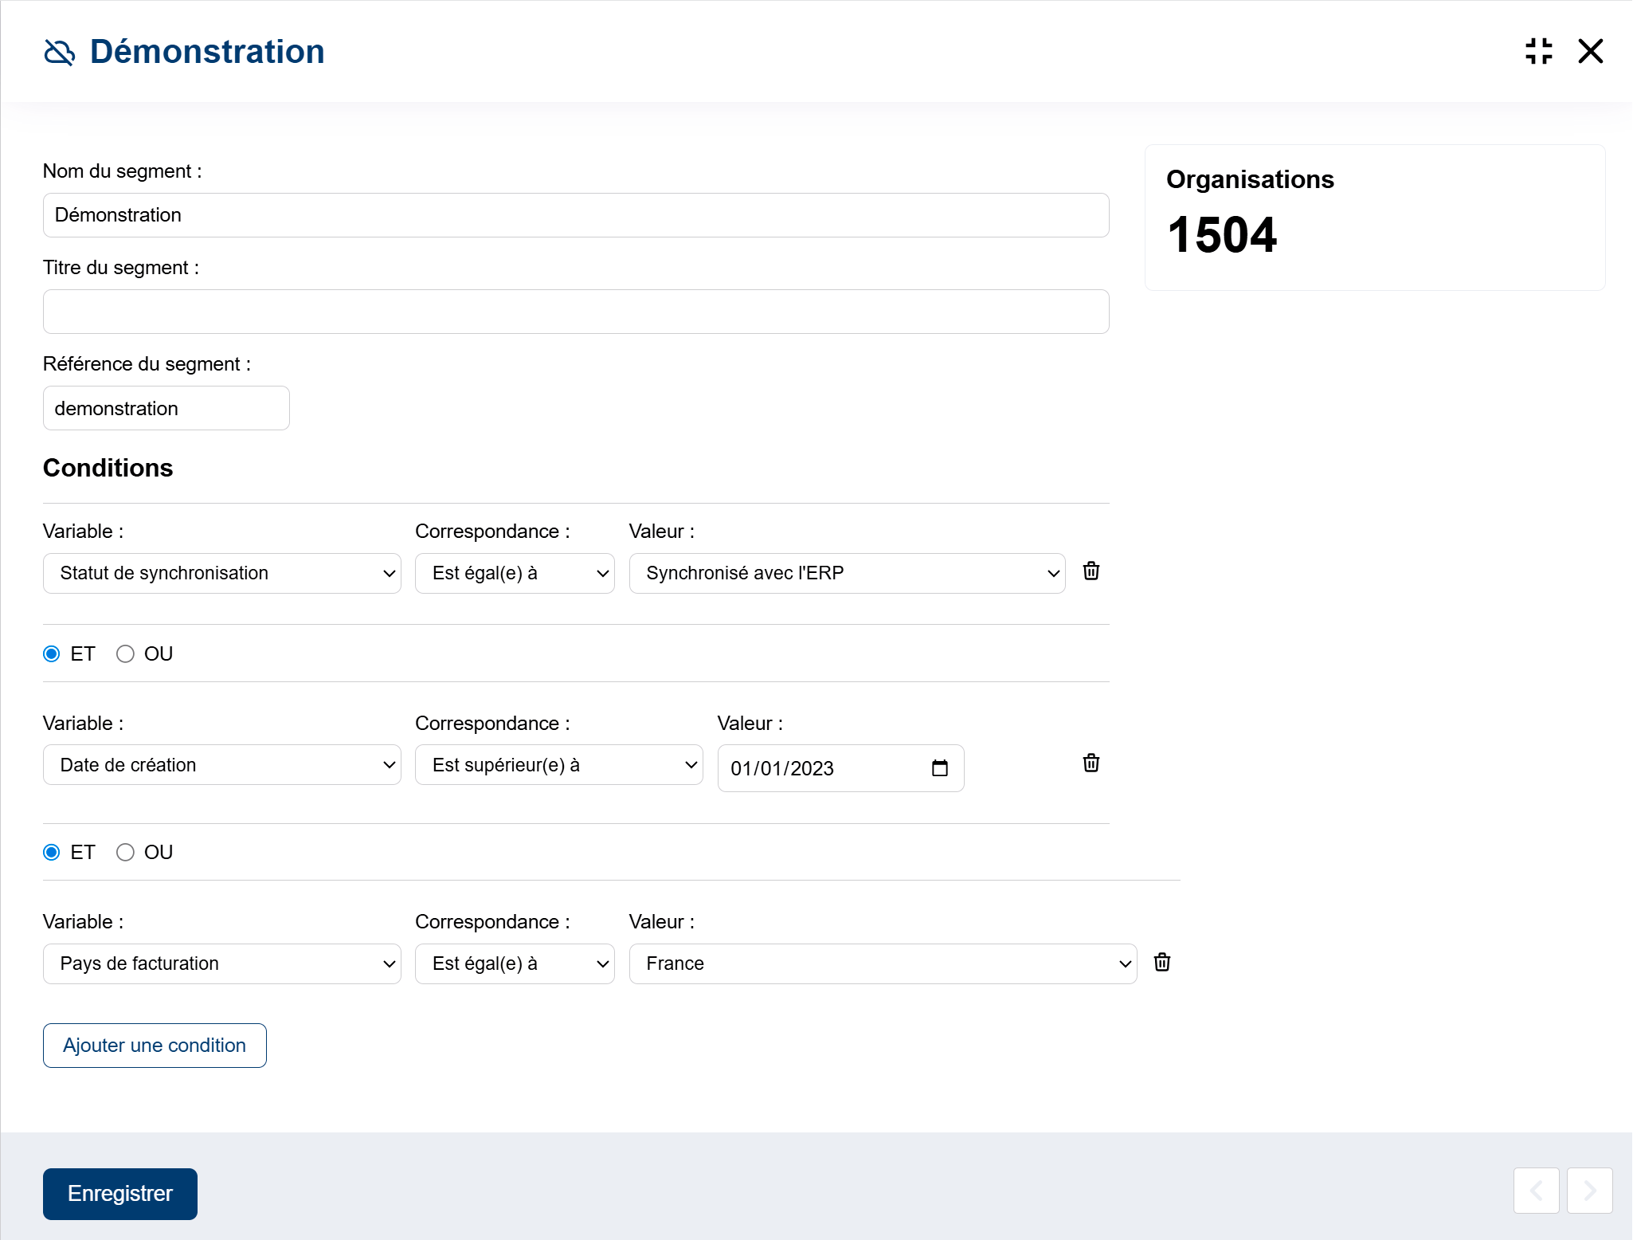
Task: Open the Statut de synchronisation variable dropdown
Action: pyautogui.click(x=221, y=573)
